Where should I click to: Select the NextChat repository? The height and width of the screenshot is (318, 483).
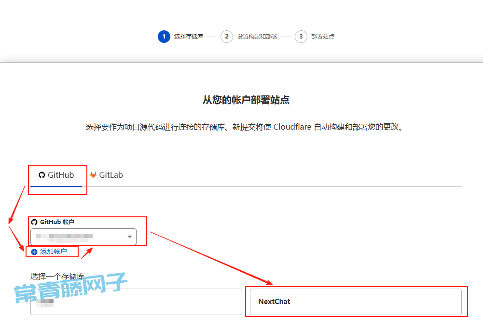pos(356,302)
